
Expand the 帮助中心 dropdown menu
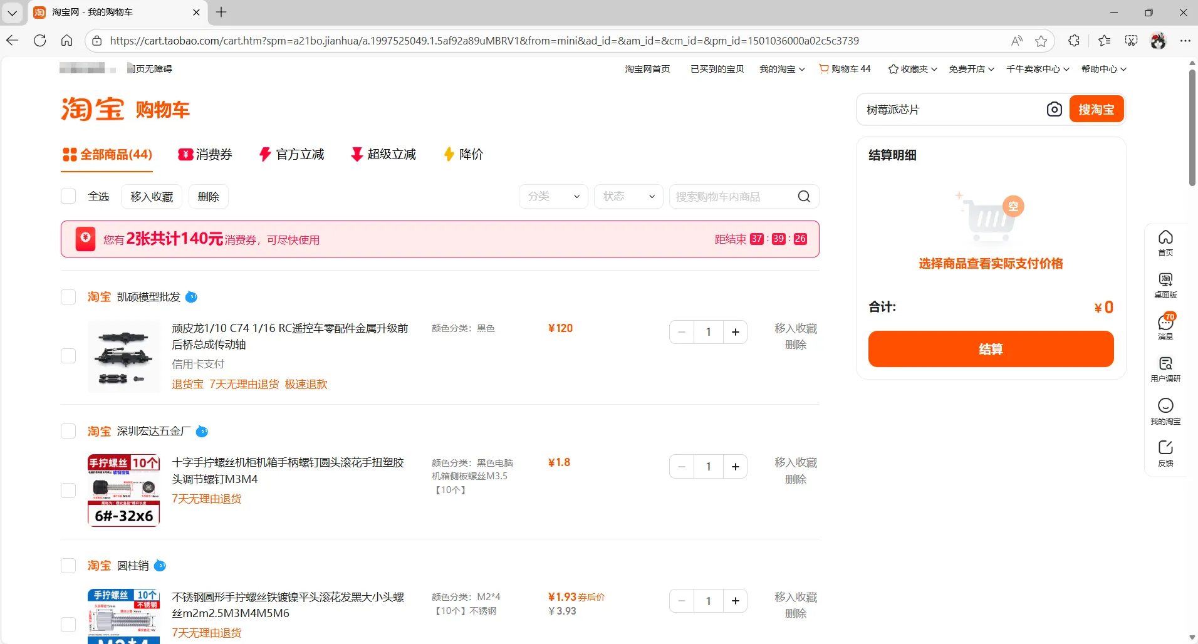coord(1103,69)
